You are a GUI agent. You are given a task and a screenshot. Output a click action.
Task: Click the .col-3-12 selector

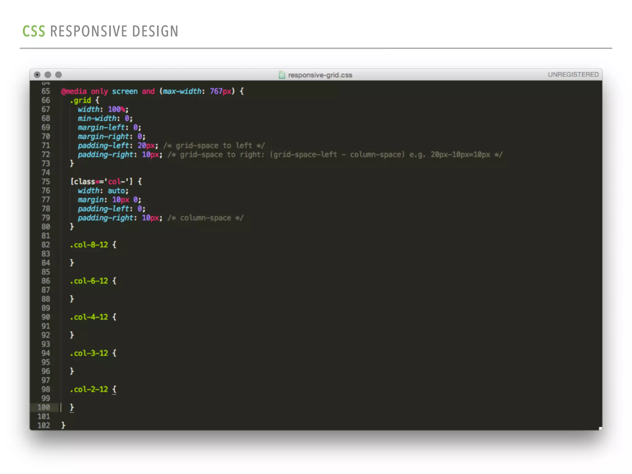pos(89,353)
